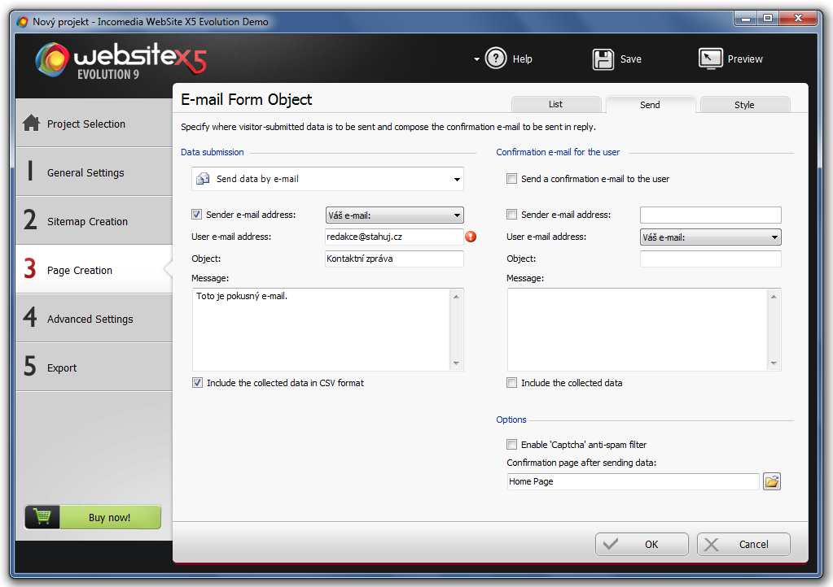Maximize the WebSite X5 window
This screenshot has height=587, width=833.
point(768,19)
